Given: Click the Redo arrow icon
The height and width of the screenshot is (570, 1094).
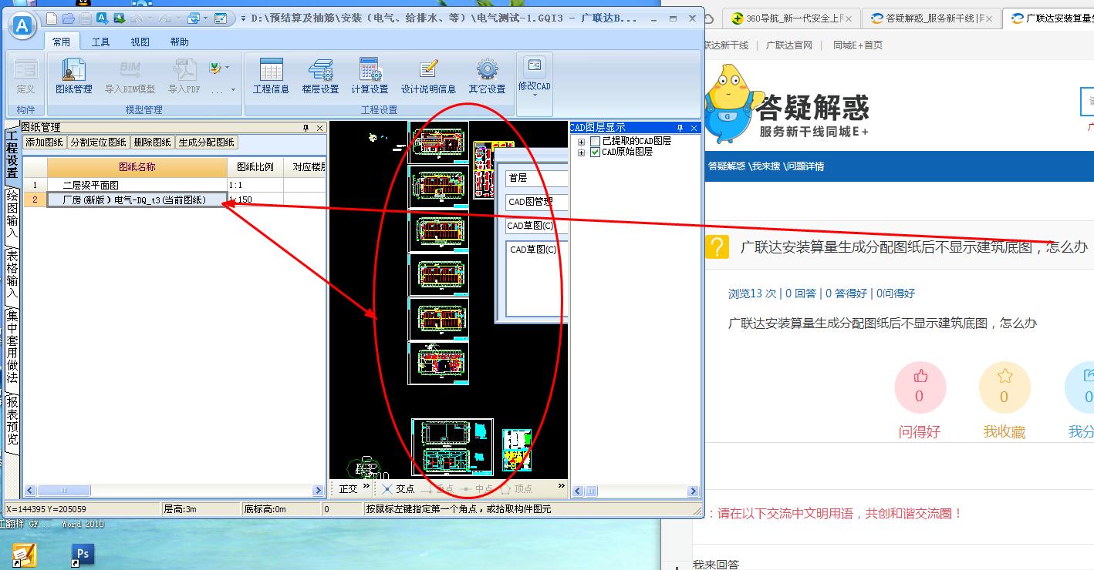Looking at the screenshot, I should 165,18.
